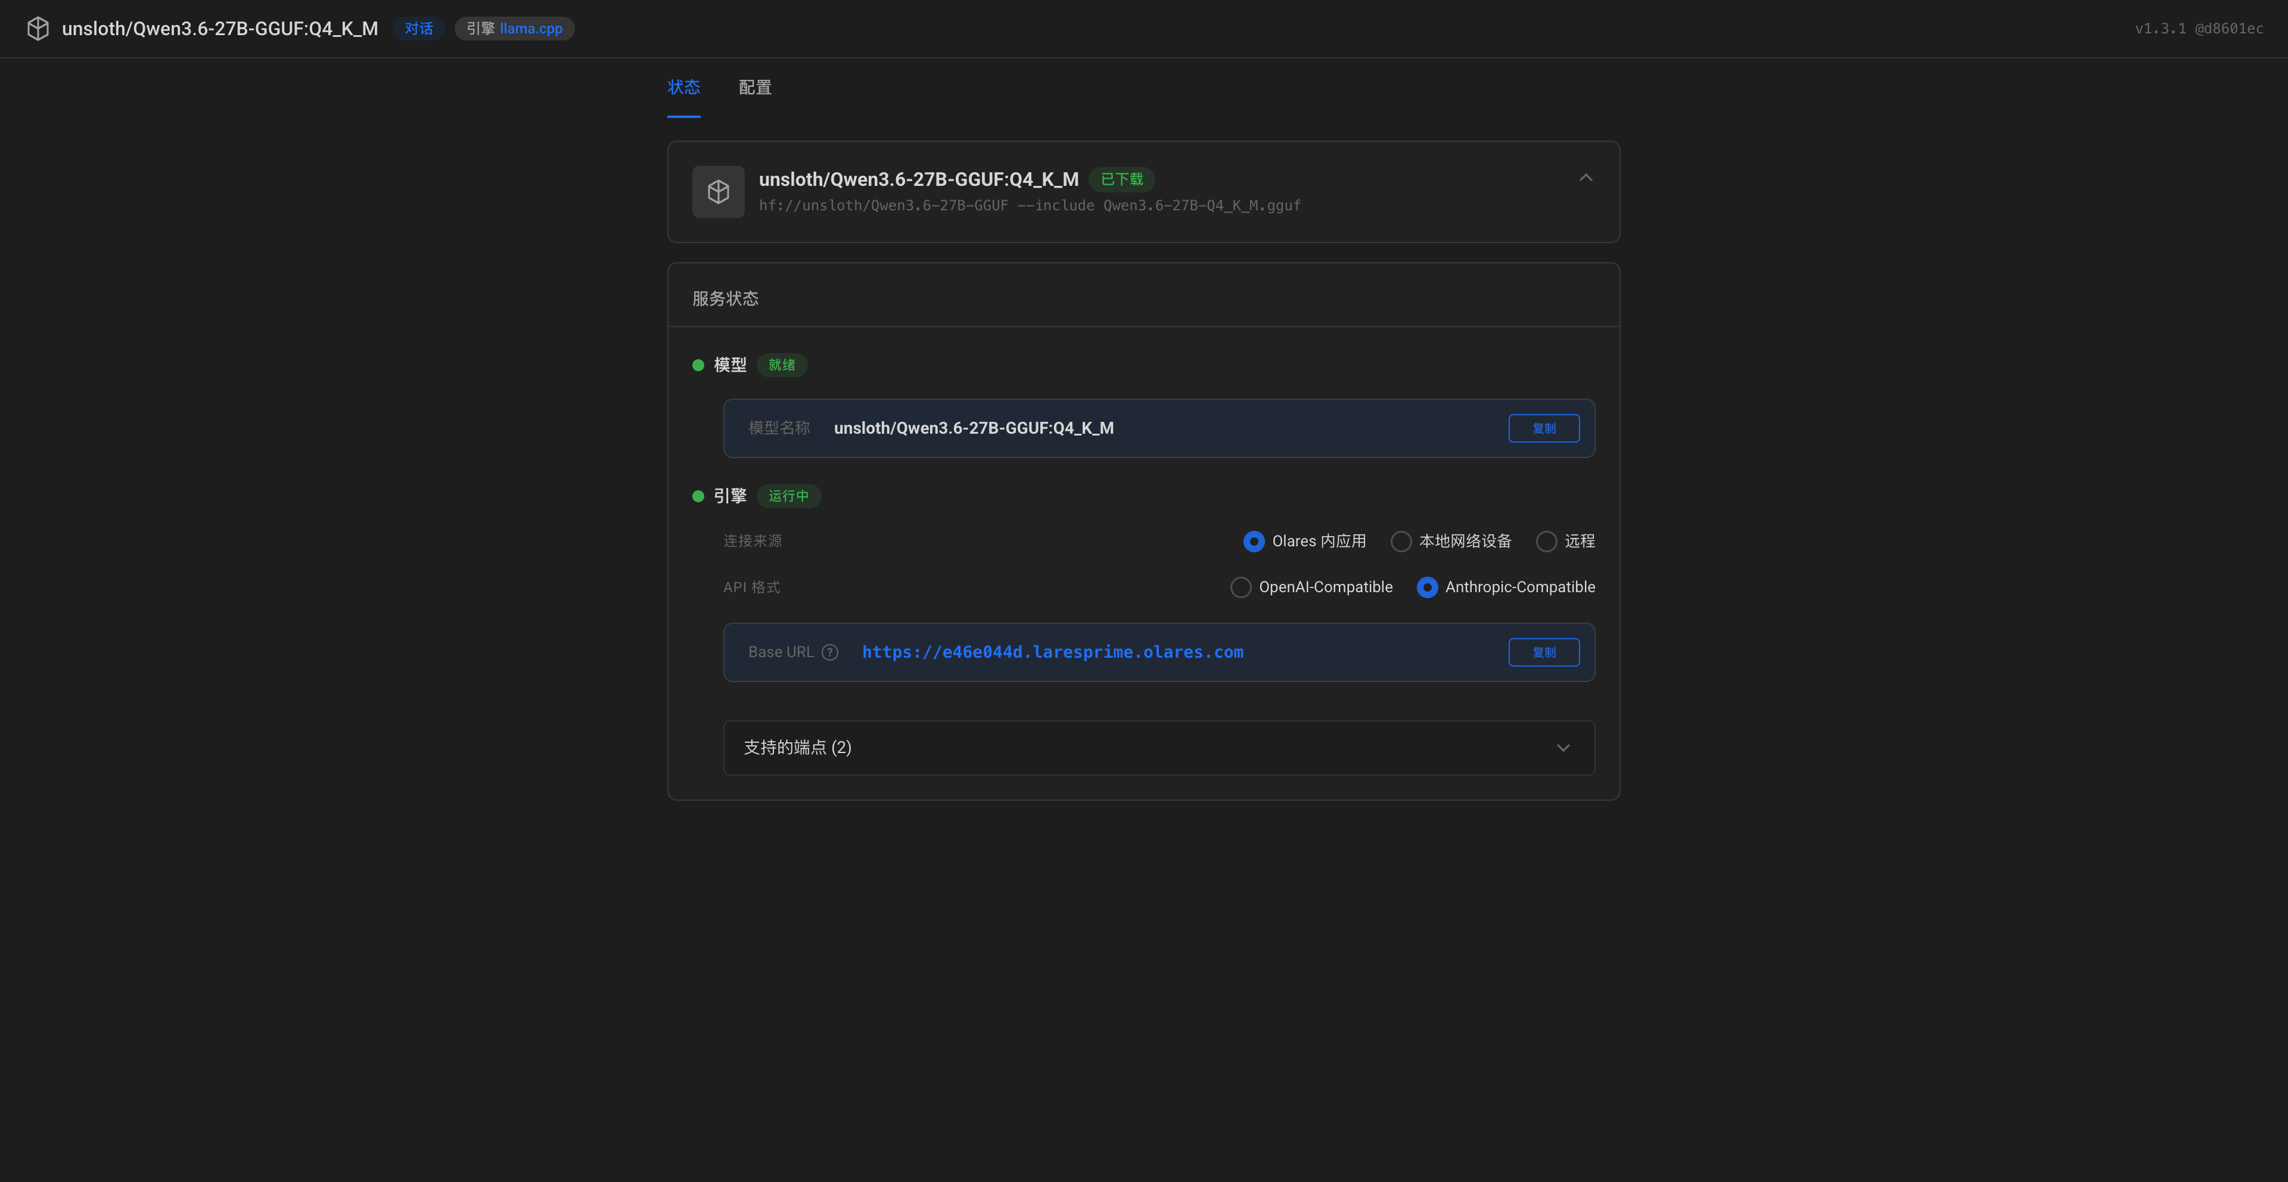Click the 已下载 status badge
The image size is (2288, 1182).
click(x=1122, y=179)
